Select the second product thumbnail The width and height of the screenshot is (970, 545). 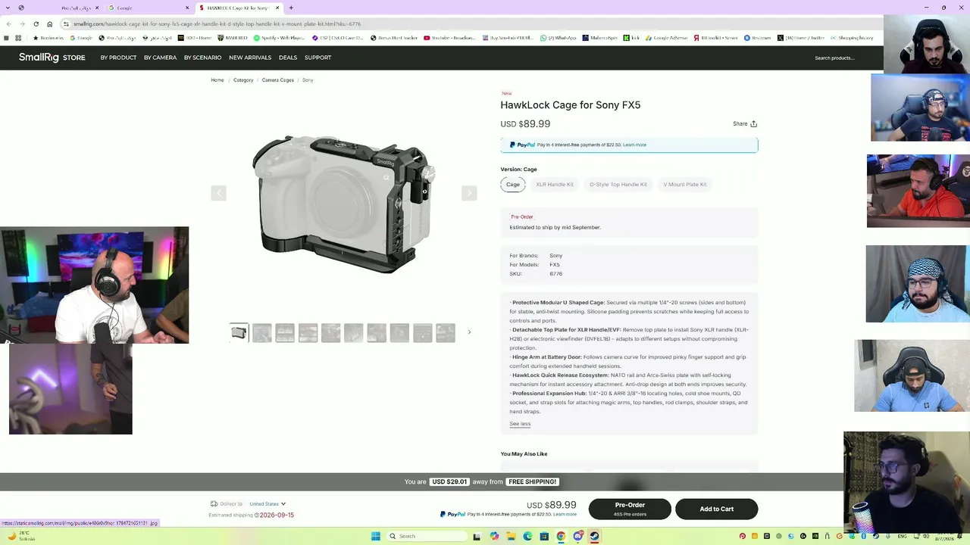(262, 332)
